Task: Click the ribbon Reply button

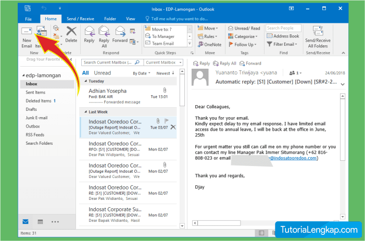Action: click(x=89, y=35)
